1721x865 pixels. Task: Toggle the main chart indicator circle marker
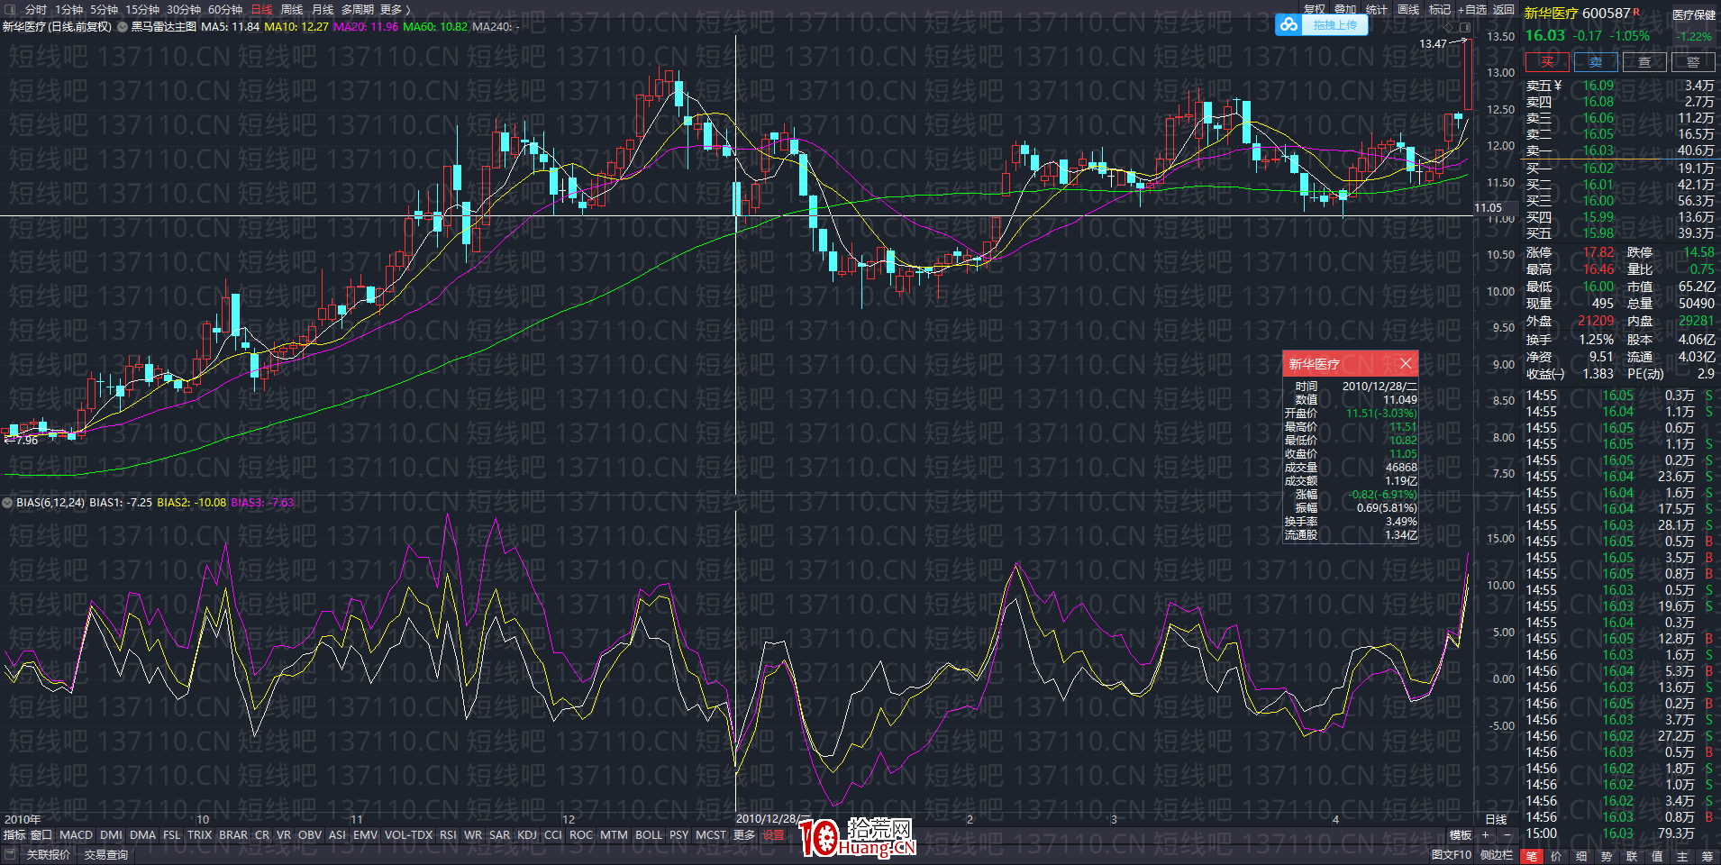click(122, 27)
